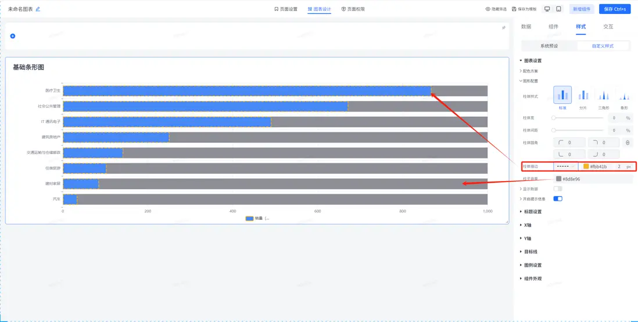Open the bar background color swatch #8d8e96
This screenshot has height=322, width=638.
[x=558, y=179]
